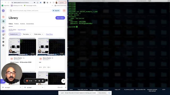Viewport: 170px width, 95px height.
Task: Follow the Upgrade plan link
Action: (x=22, y=30)
